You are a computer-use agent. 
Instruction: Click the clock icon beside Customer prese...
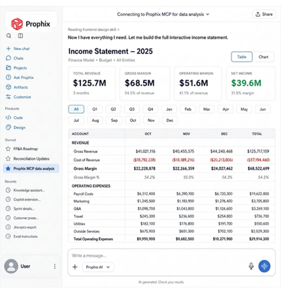coord(8,218)
